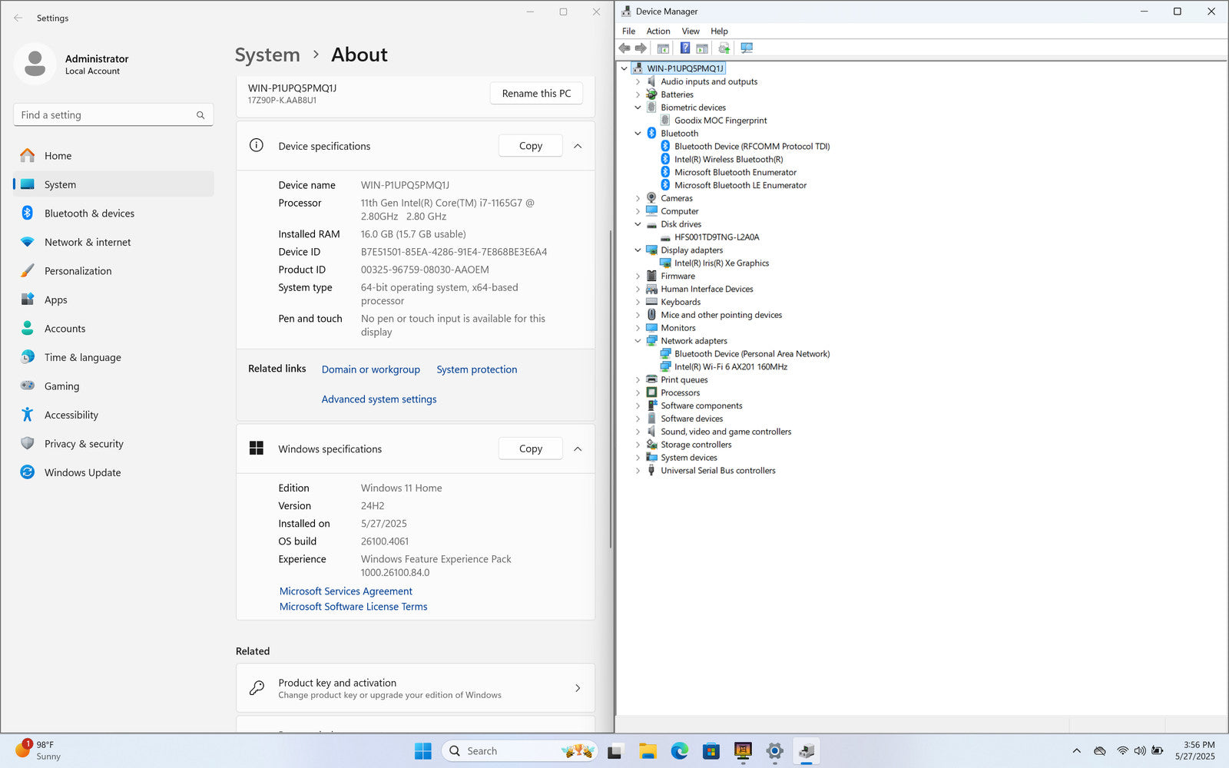Open the Help menu in Device Manager
The image size is (1229, 768).
point(719,31)
